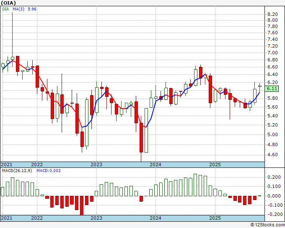Click the 5.00 price axis label

[x=272, y=134]
